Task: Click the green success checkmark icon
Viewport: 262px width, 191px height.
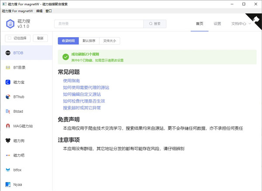Action: 65,57
